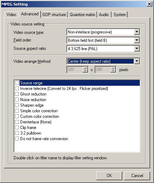Click the OK button

109,176
